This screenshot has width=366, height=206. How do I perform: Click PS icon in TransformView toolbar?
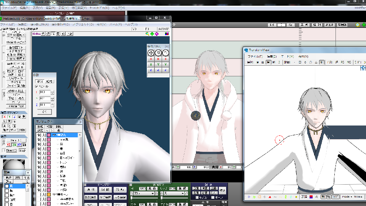pyautogui.click(x=342, y=62)
